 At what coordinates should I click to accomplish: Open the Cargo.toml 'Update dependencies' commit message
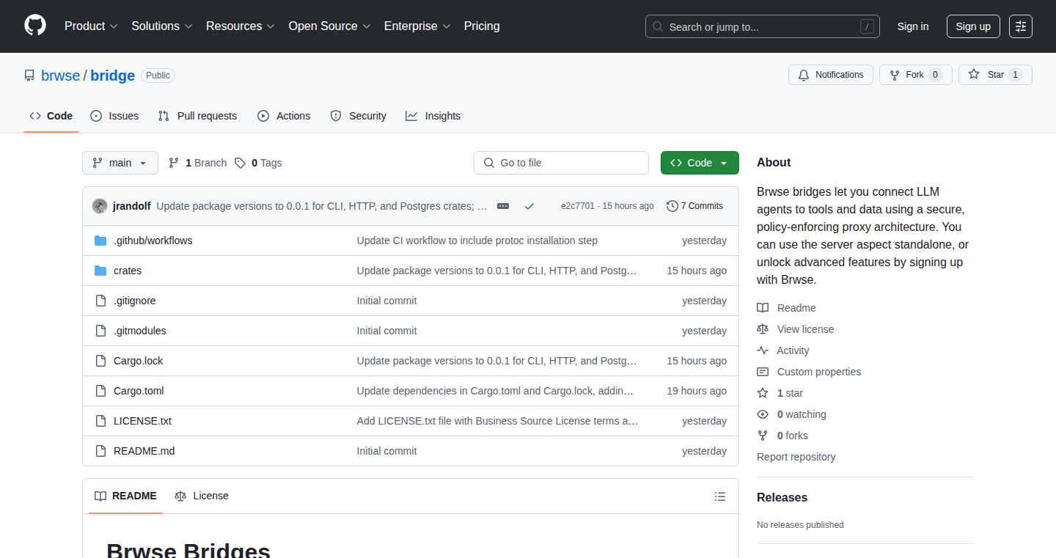[x=496, y=391]
